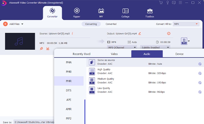Click Bitrate: 320kbps text

157,73
